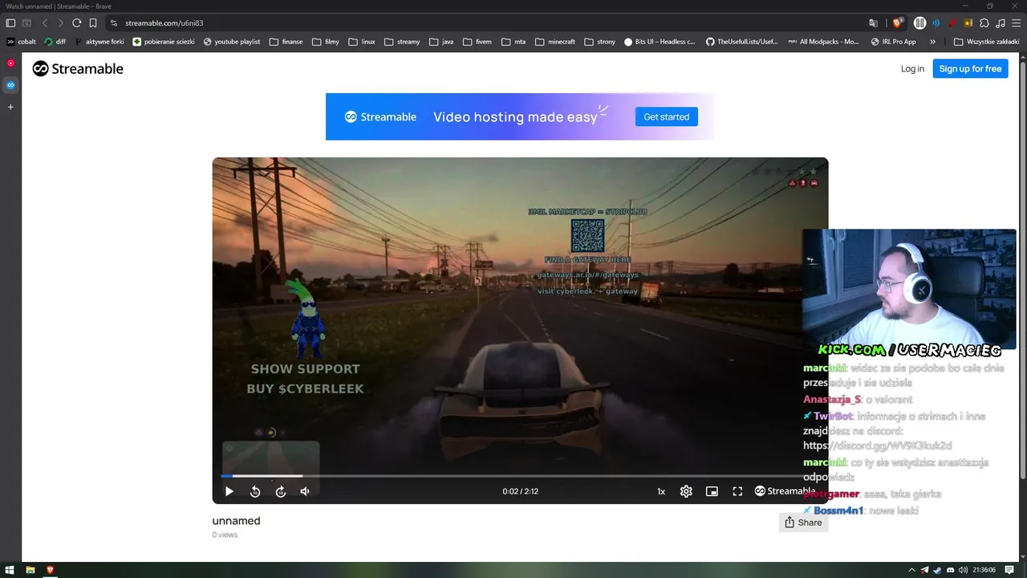Viewport: 1027px width, 578px height.
Task: Reload the current page
Action: point(76,23)
